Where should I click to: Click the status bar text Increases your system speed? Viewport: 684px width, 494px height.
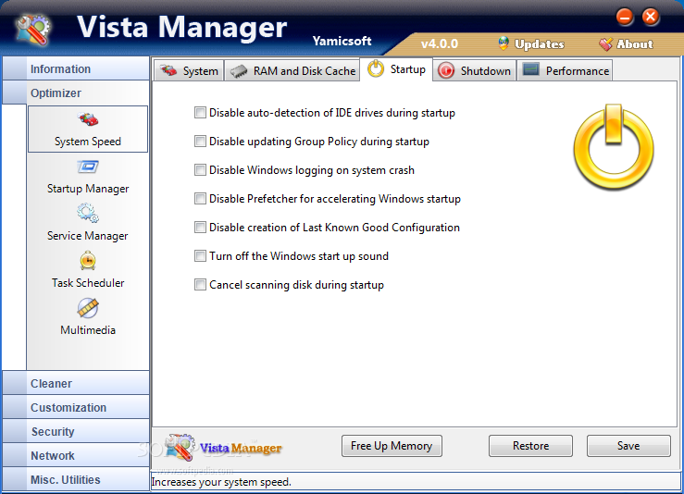(221, 482)
